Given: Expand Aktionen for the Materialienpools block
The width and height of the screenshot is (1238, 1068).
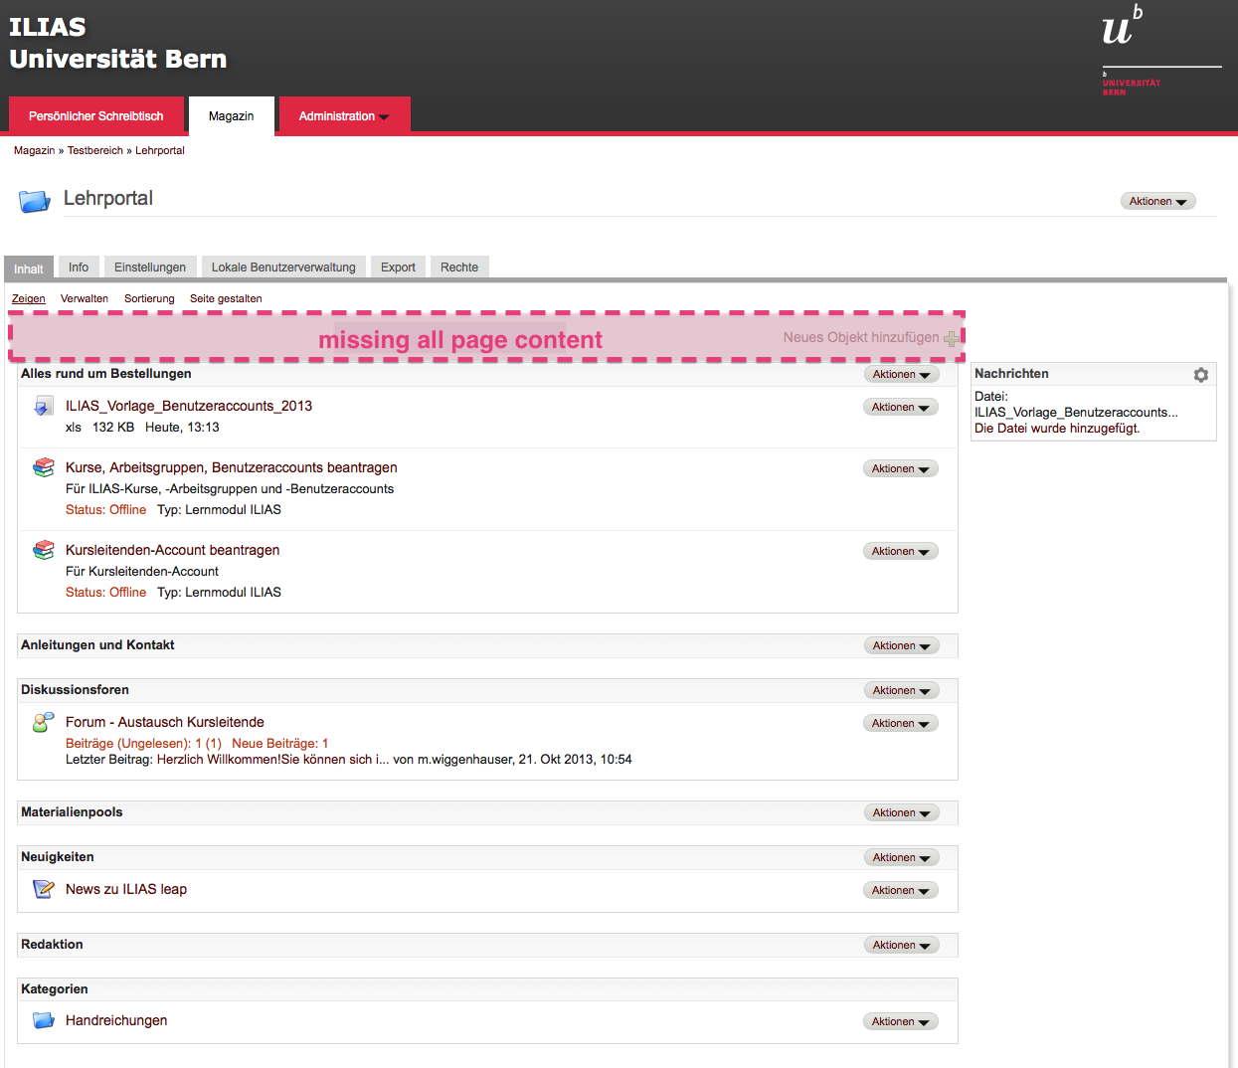Looking at the screenshot, I should point(900,813).
